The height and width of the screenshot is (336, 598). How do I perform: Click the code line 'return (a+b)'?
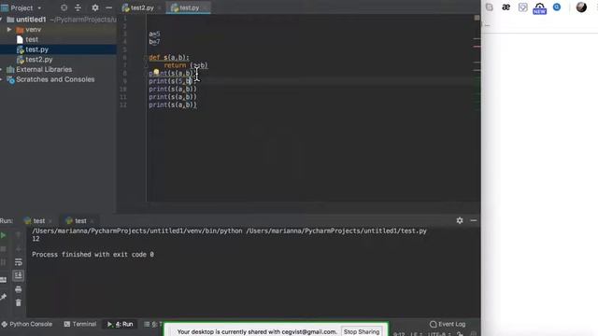[x=186, y=65]
